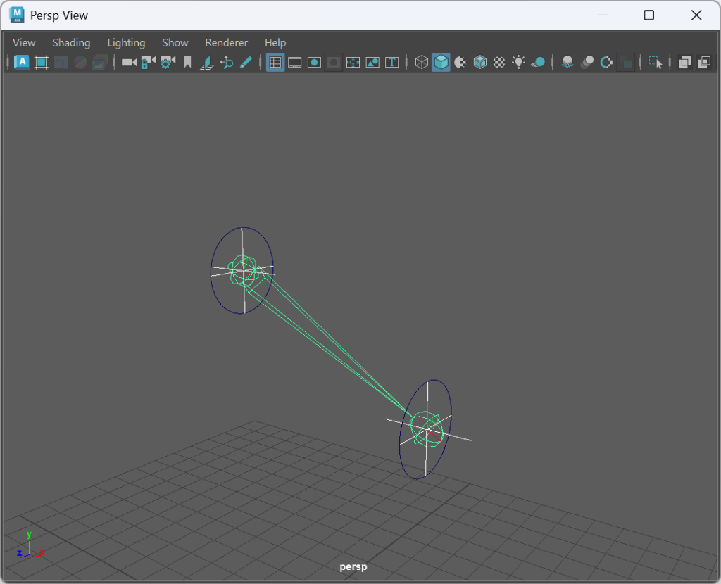
Task: Expand the Renderer menu
Action: (x=226, y=43)
